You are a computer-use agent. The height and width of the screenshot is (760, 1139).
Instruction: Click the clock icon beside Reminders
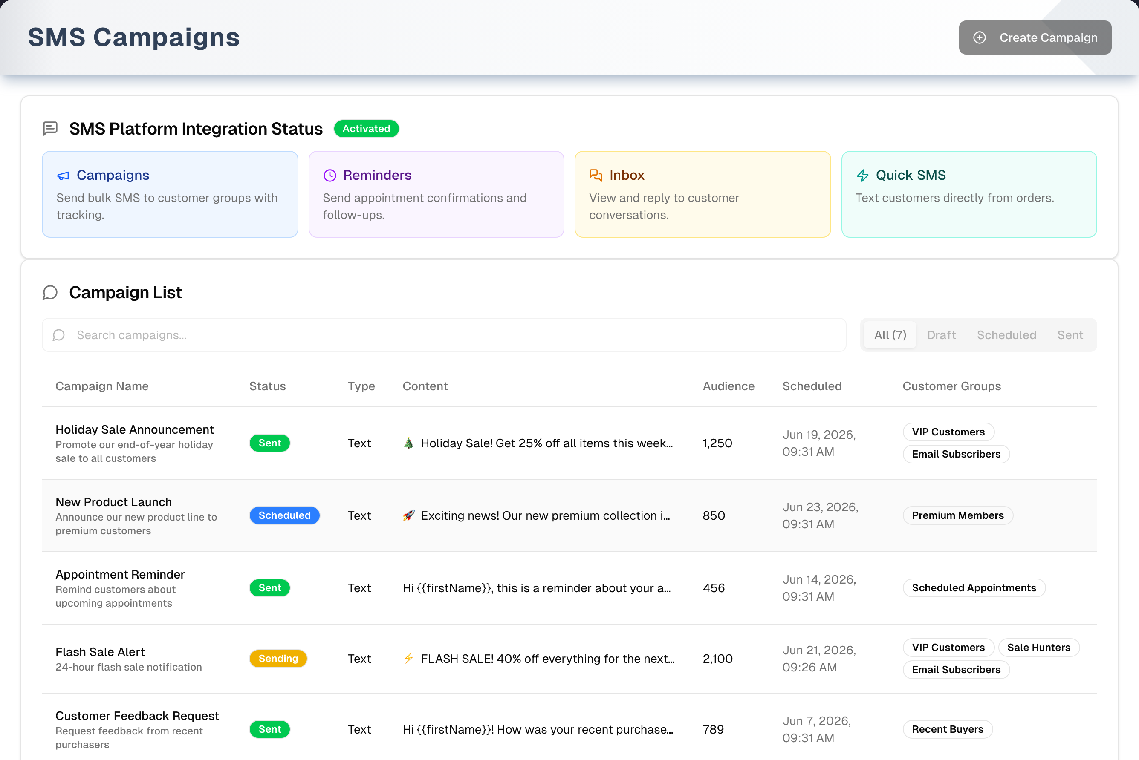pos(330,176)
